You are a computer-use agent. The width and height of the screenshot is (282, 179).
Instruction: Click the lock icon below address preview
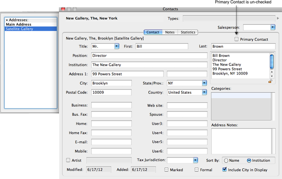coord(271,81)
